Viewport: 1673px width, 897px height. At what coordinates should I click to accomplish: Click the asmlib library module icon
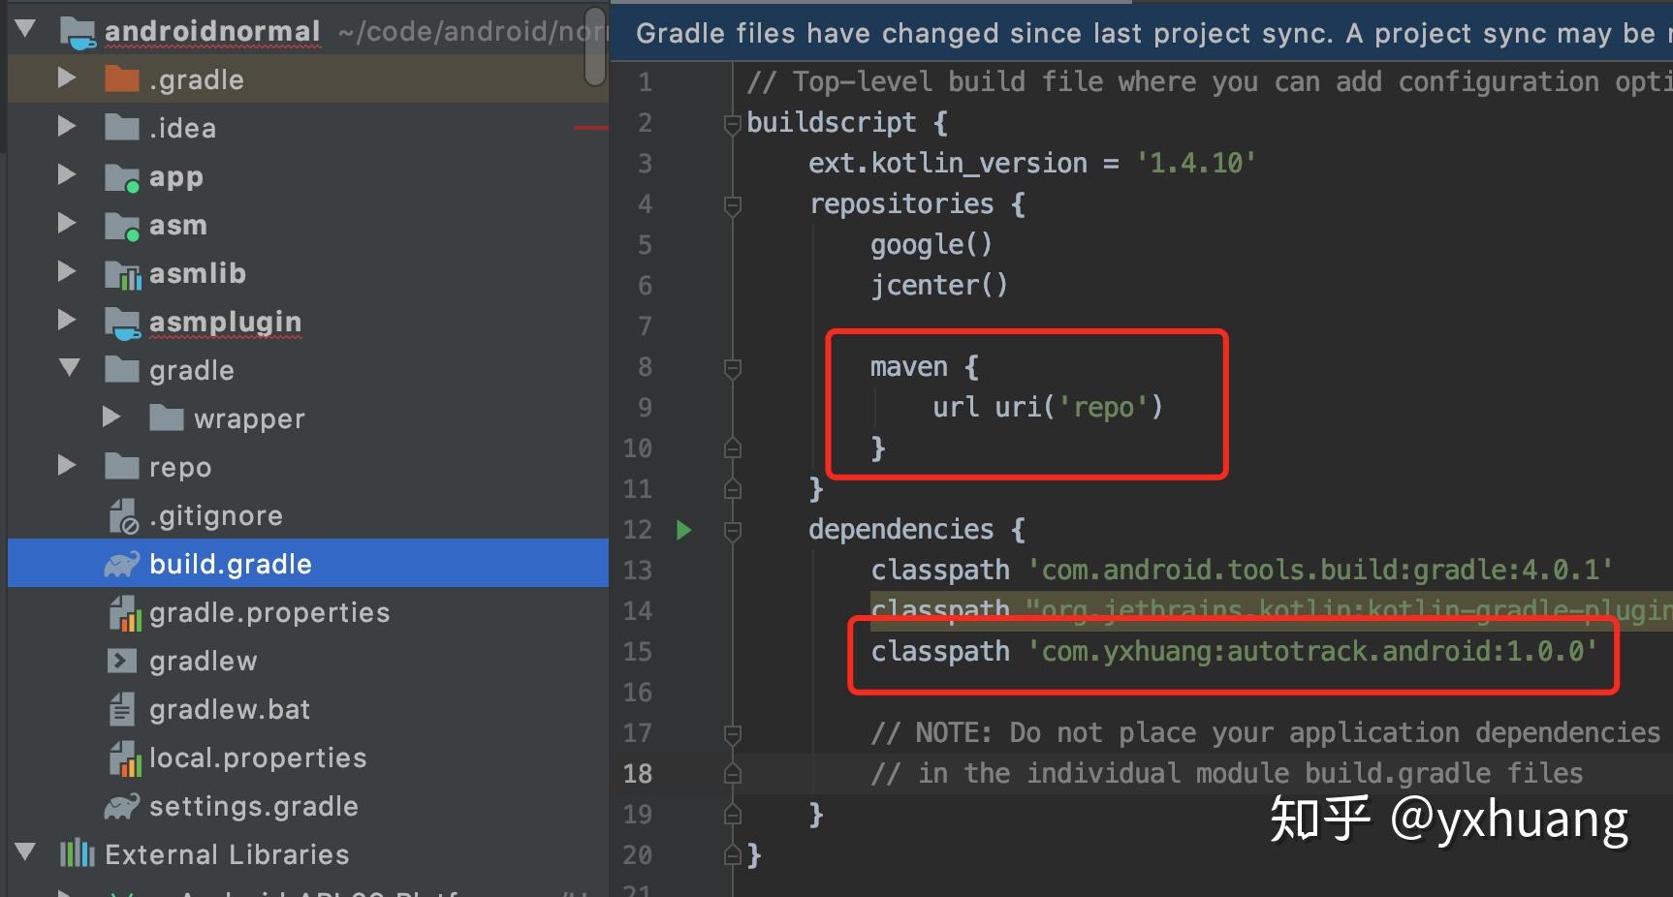tap(123, 274)
